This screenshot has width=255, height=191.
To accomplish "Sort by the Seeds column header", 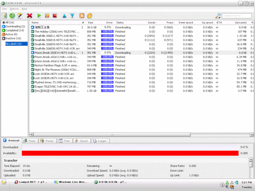I will pyautogui.click(x=151, y=23).
